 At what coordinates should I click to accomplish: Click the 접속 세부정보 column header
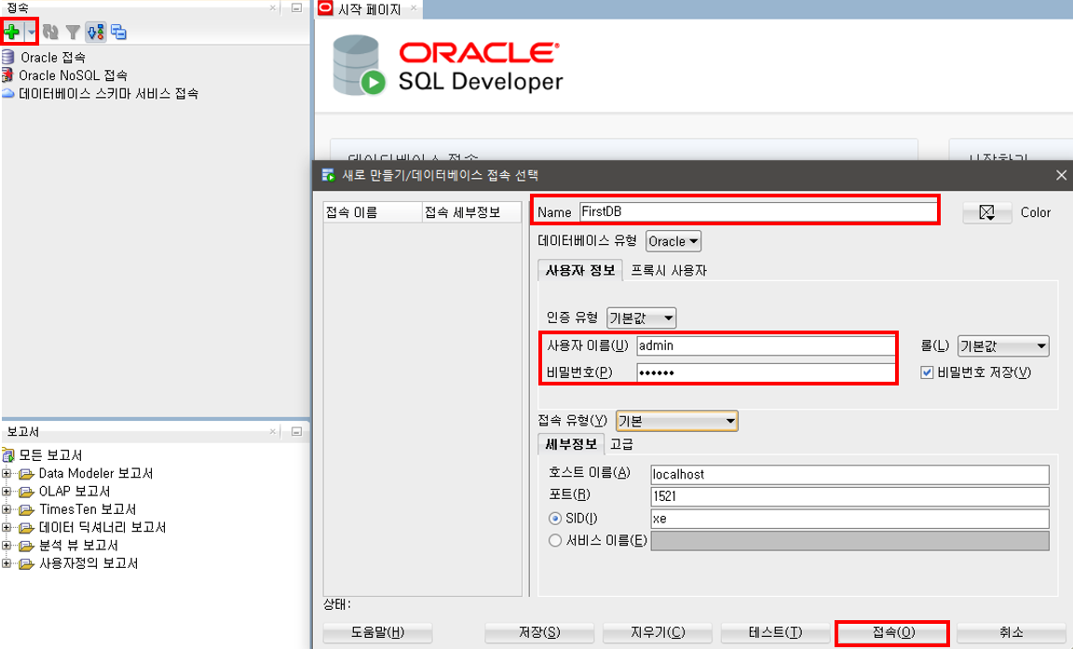pos(472,212)
